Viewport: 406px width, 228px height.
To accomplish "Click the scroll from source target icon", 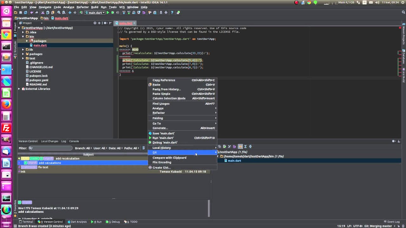I will point(95,23).
